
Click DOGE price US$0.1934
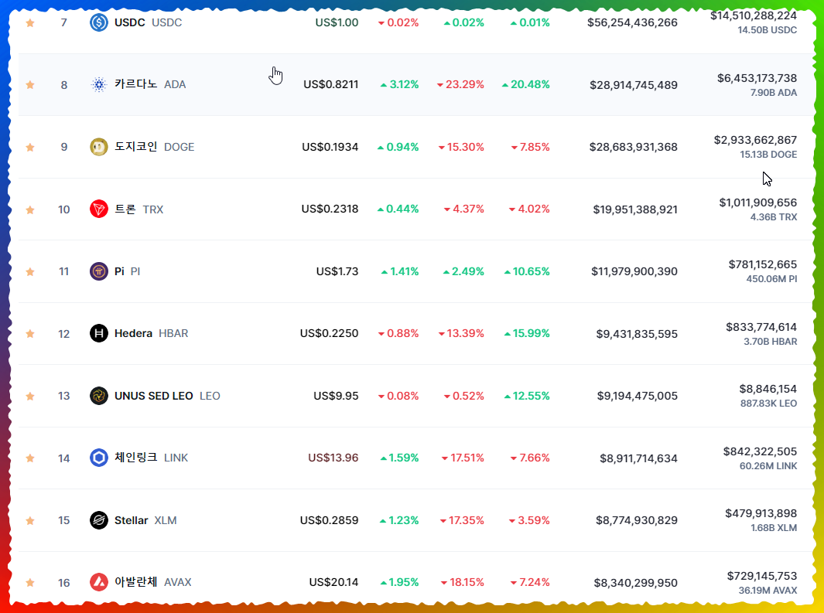point(330,147)
